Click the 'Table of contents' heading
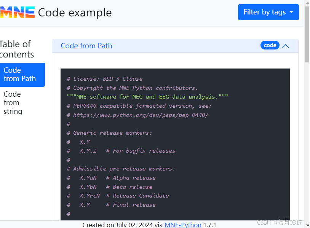310x228 pixels. click(x=16, y=49)
